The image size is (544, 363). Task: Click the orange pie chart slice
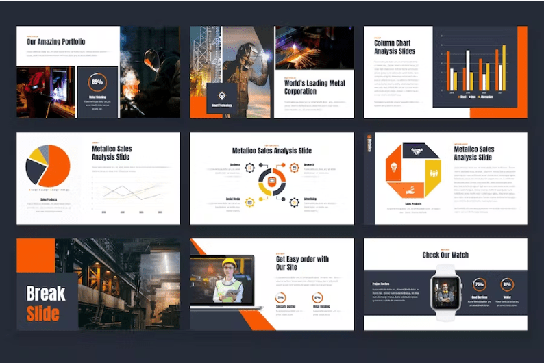tap(57, 166)
